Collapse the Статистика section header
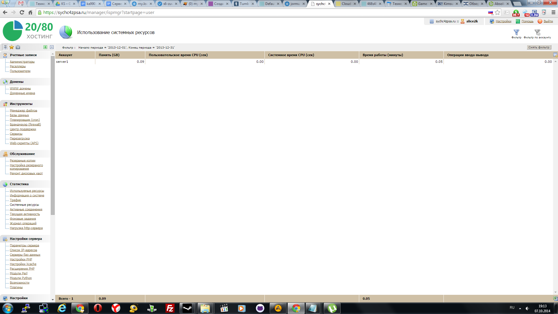Screen dimensions: 558x314 pyautogui.click(x=19, y=184)
